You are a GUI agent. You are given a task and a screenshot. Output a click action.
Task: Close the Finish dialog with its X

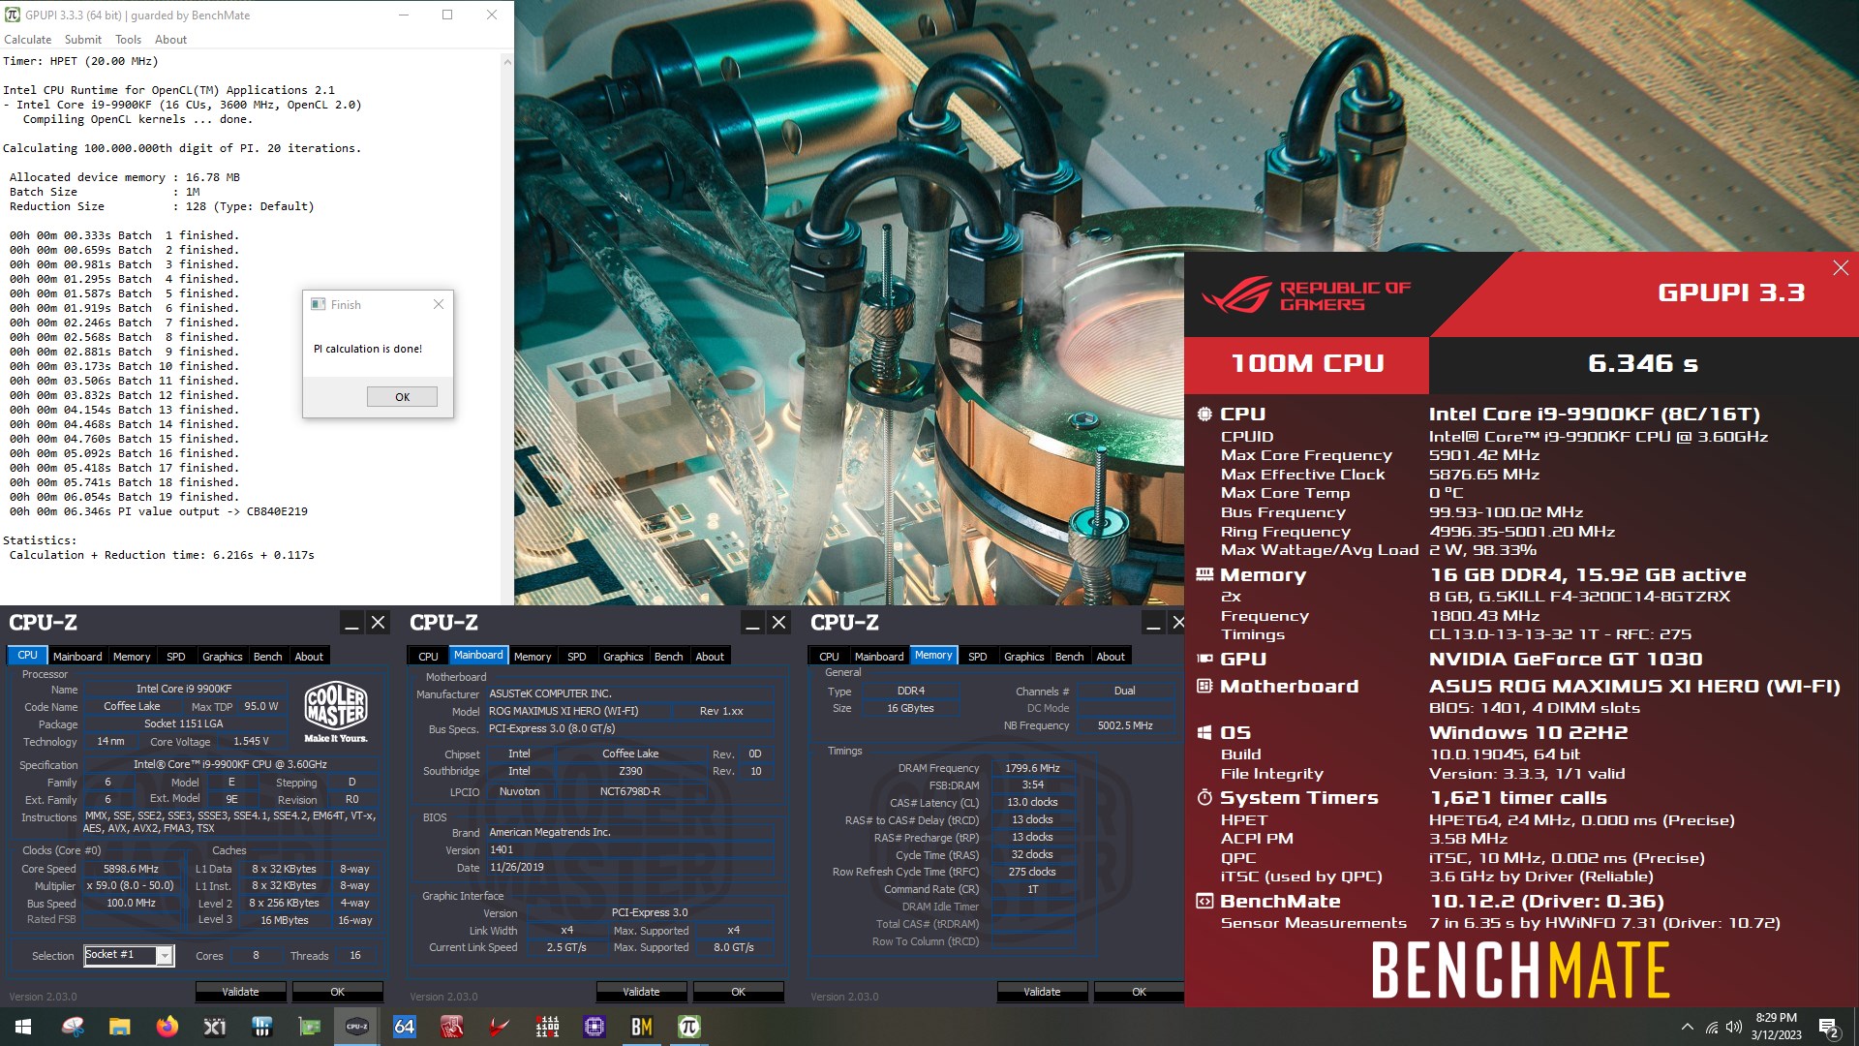click(439, 304)
